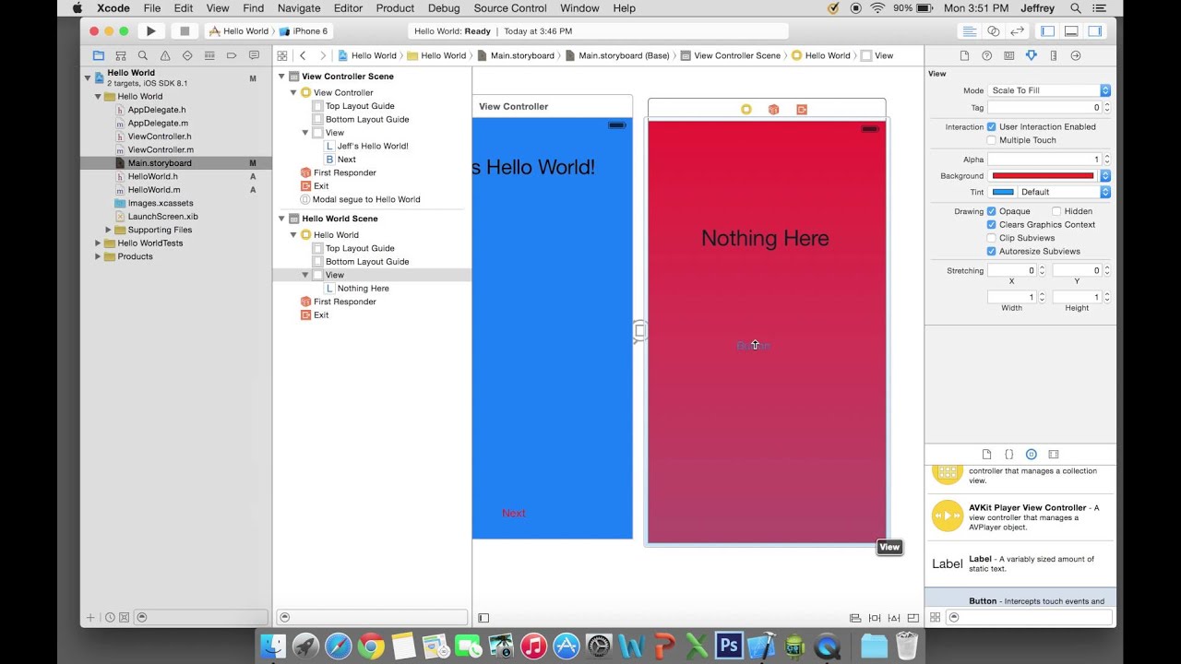Show the Code Snippet library
Viewport: 1181px width, 664px height.
1008,455
